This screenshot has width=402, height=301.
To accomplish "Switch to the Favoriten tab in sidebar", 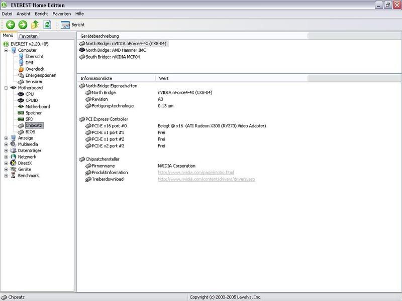I will coord(29,36).
